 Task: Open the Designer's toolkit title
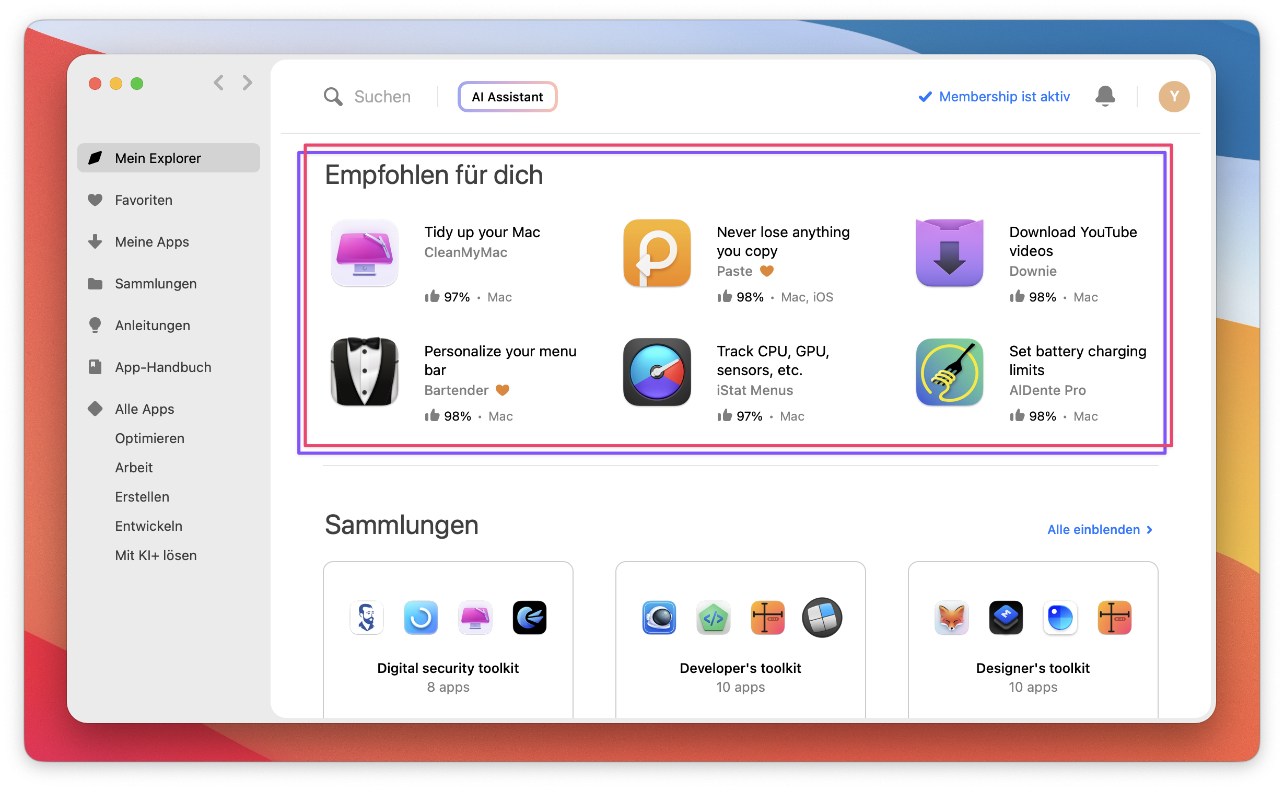[1033, 668]
